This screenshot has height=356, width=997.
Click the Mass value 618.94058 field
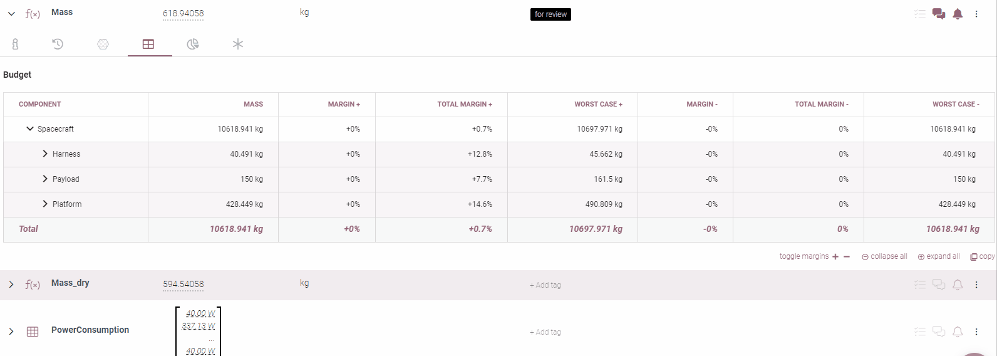pos(183,14)
